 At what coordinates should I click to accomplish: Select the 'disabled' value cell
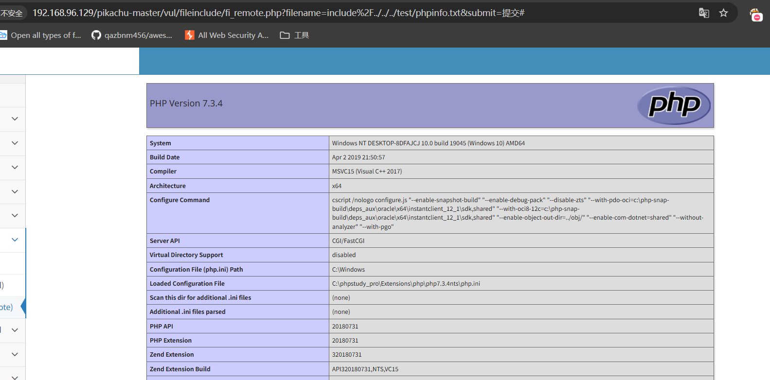(x=344, y=255)
